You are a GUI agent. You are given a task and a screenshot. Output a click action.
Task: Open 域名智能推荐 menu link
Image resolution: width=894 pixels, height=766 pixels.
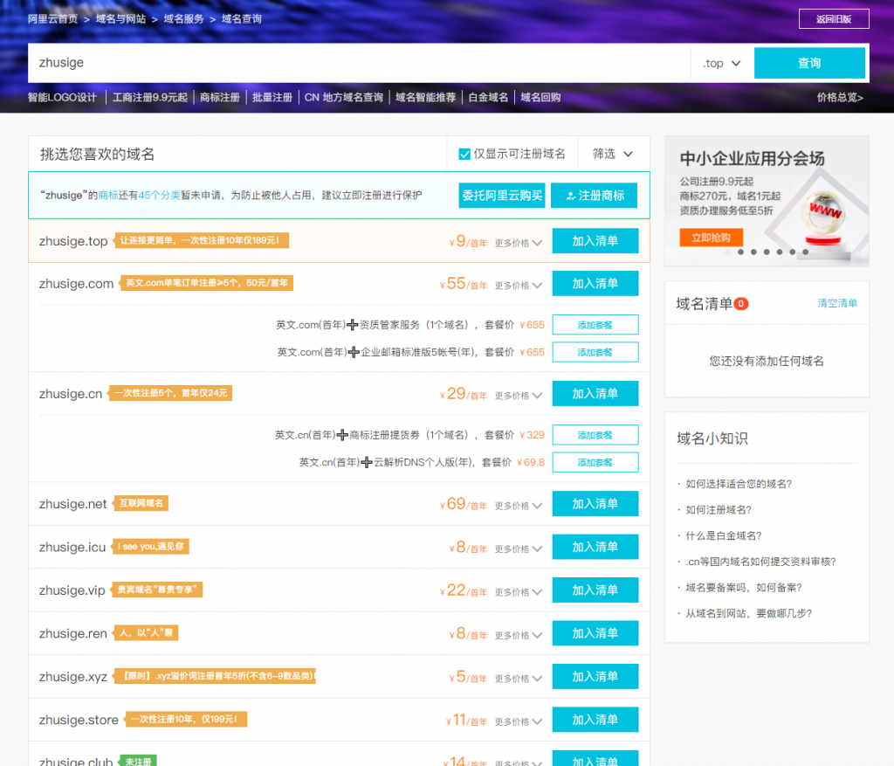[x=425, y=98]
